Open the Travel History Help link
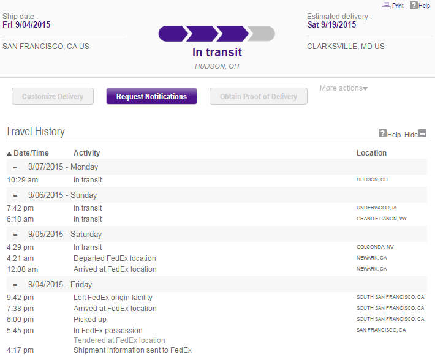 coord(394,135)
